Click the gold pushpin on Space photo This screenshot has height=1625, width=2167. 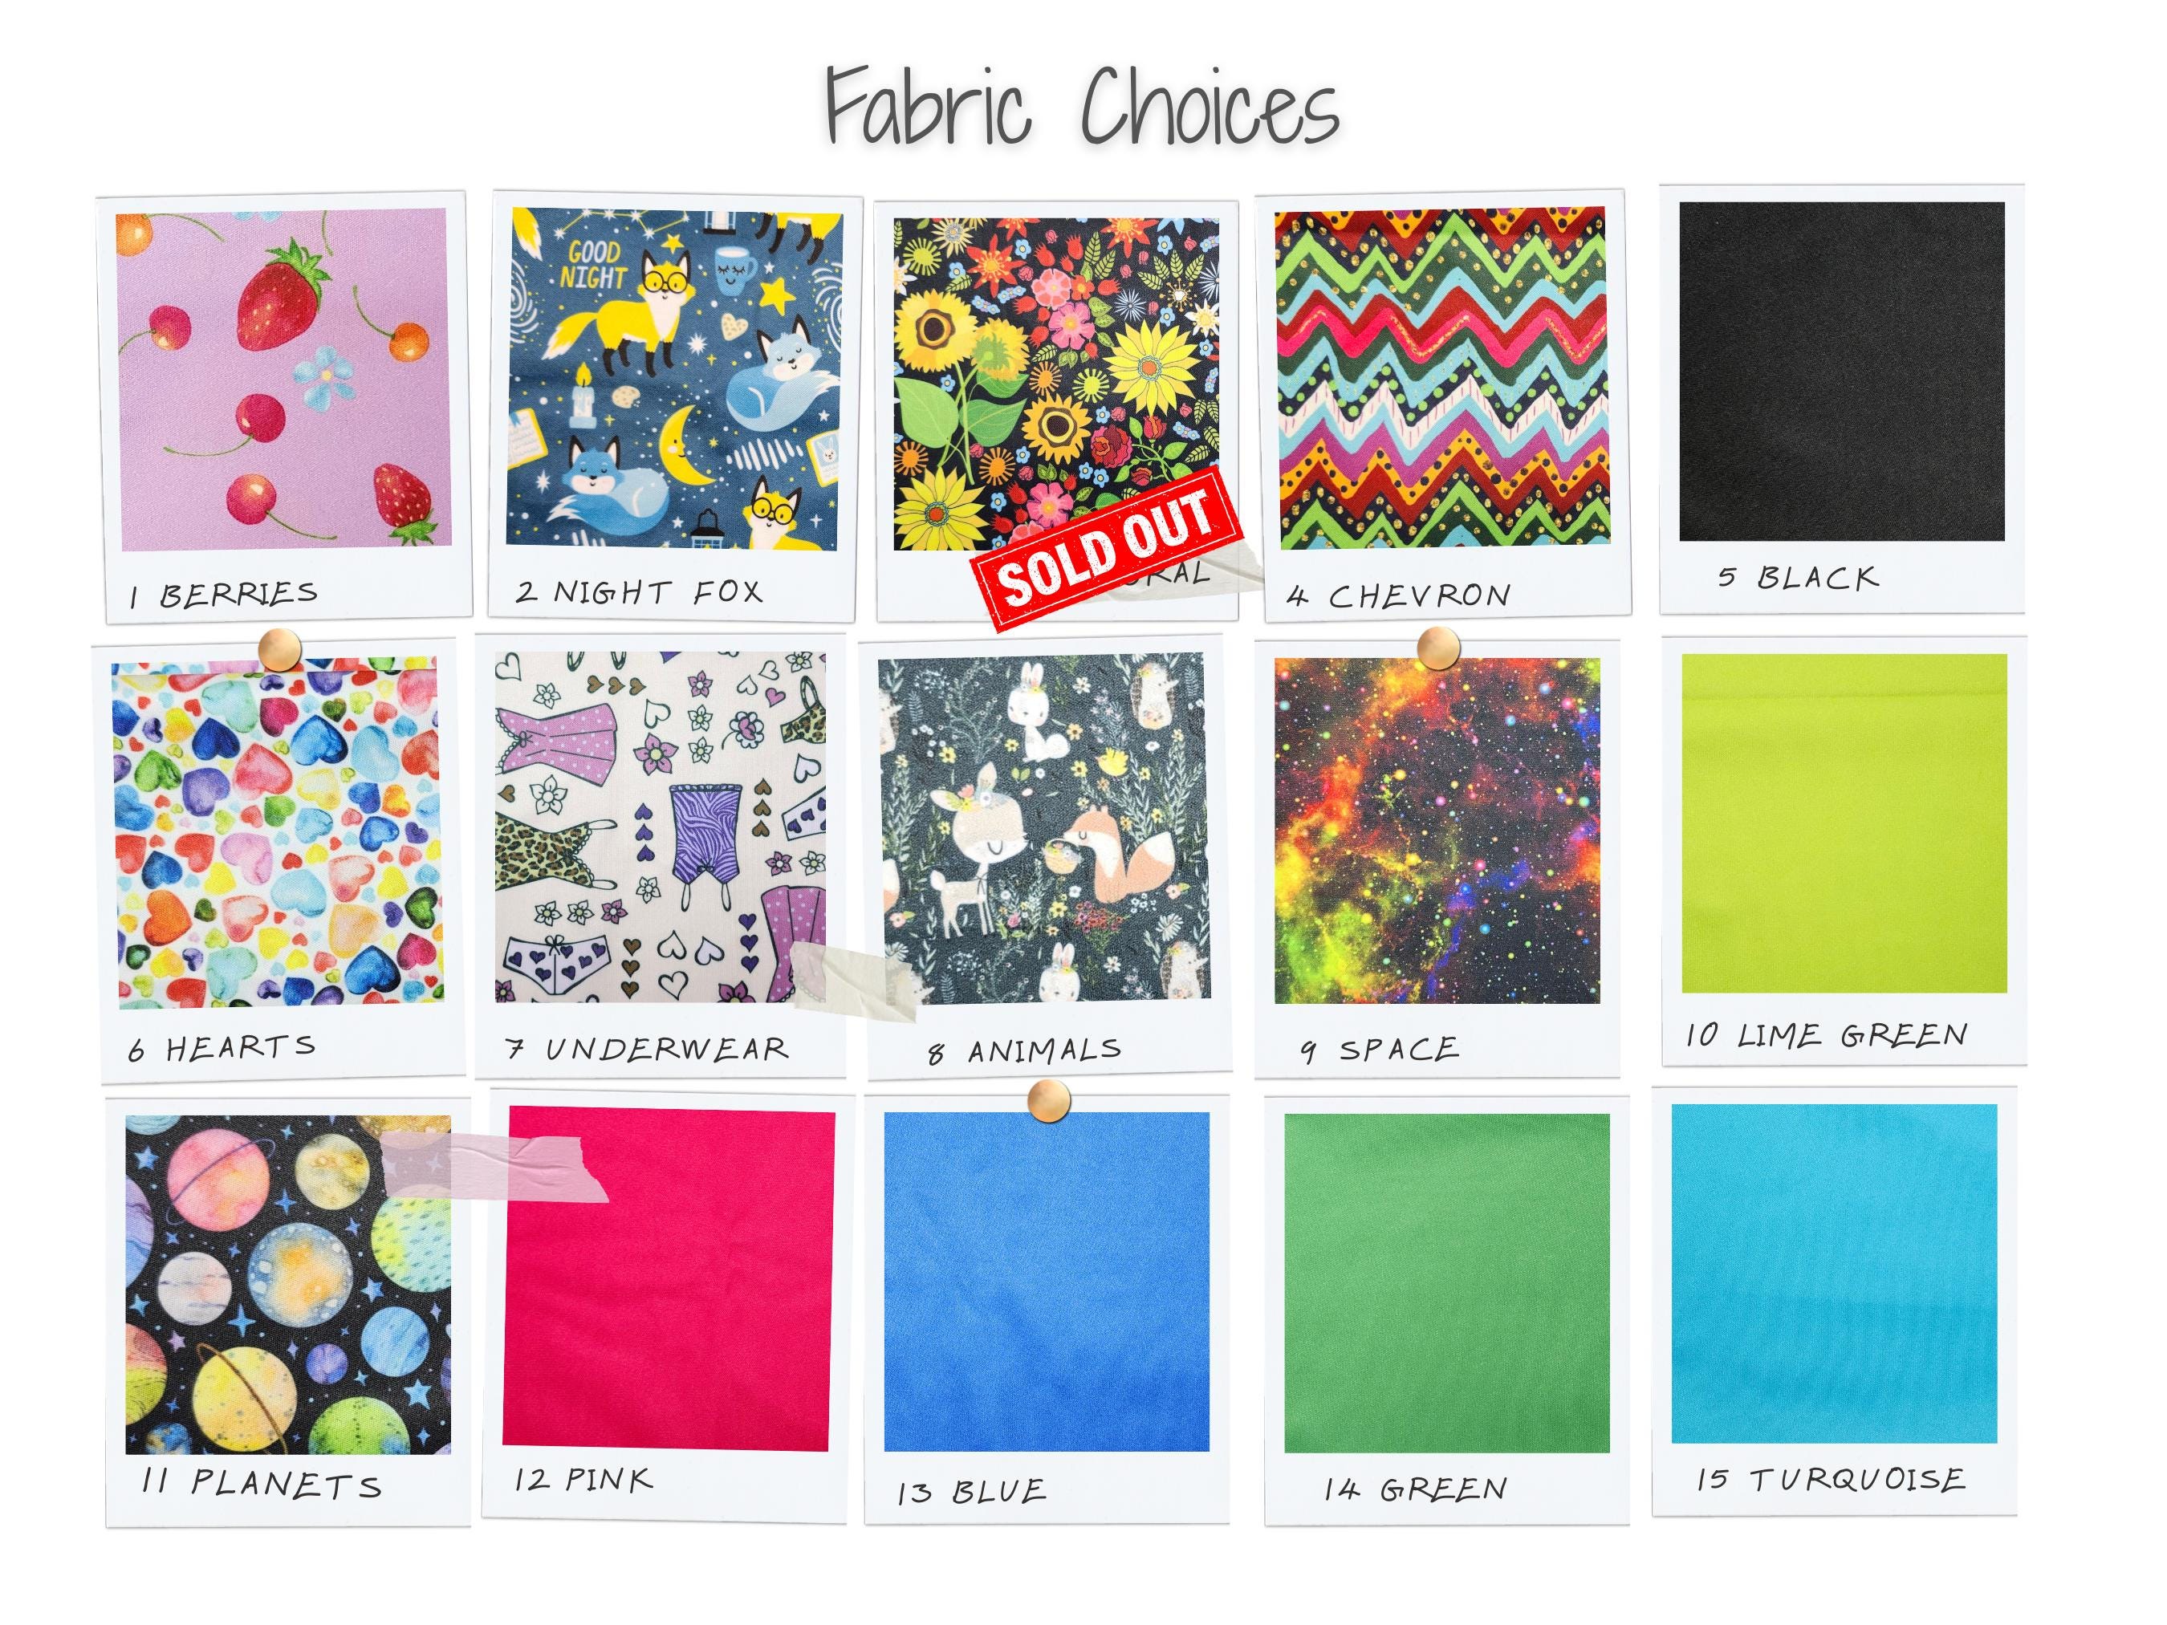[1437, 648]
